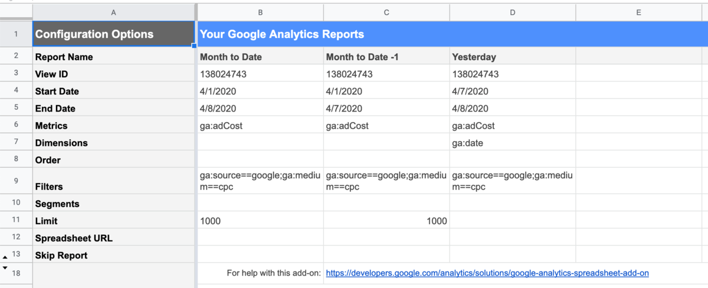Image resolution: width=708 pixels, height=288 pixels.
Task: Select the Metrics label cell
Action: pyautogui.click(x=113, y=125)
